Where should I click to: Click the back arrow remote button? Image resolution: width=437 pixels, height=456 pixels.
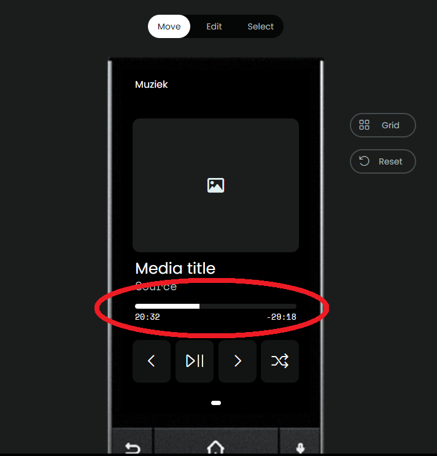[133, 447]
